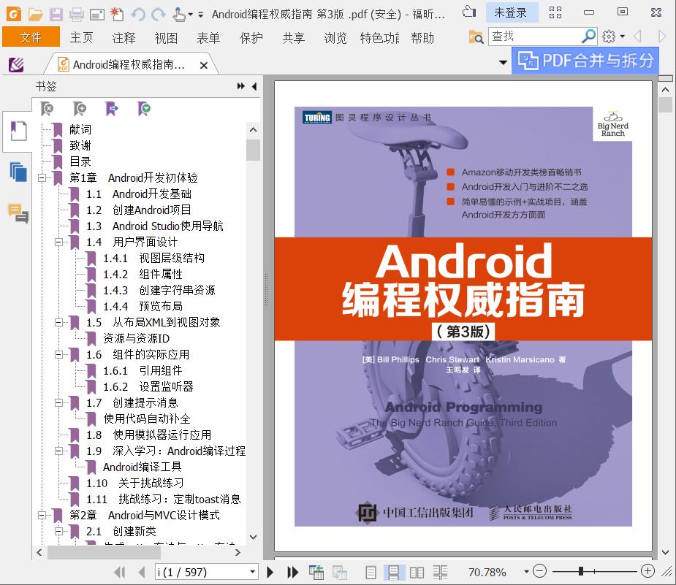The image size is (676, 585).
Task: Open the 注释 tab
Action: [124, 38]
